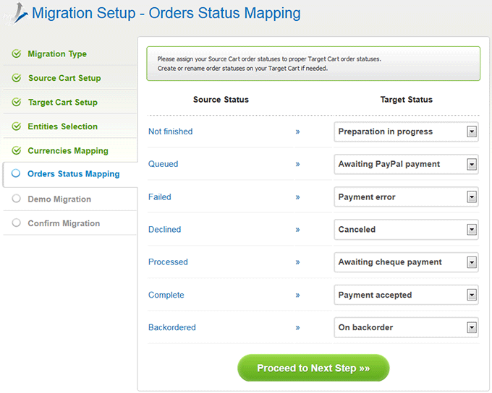
Task: Click the Failed source status
Action: coord(159,196)
